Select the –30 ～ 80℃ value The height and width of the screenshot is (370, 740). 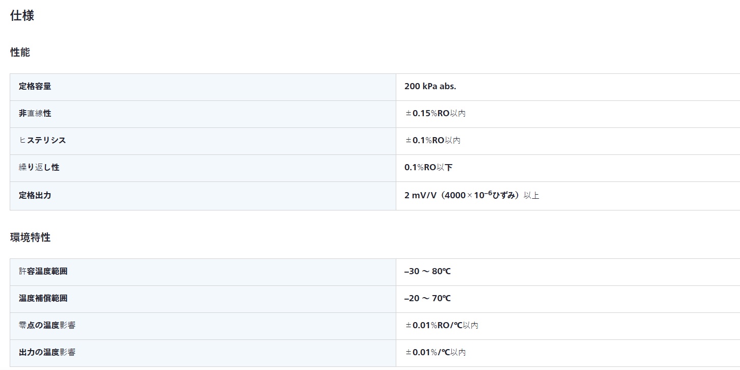(x=427, y=272)
